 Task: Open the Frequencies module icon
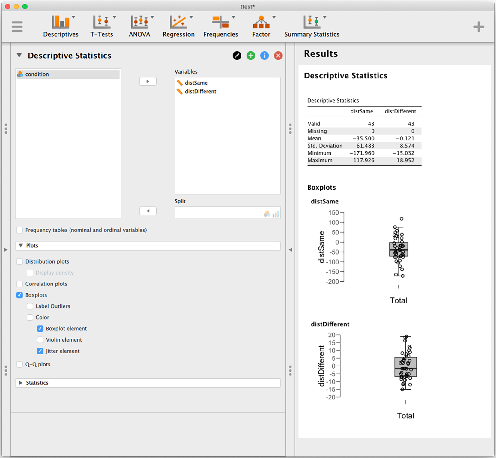[221, 27]
